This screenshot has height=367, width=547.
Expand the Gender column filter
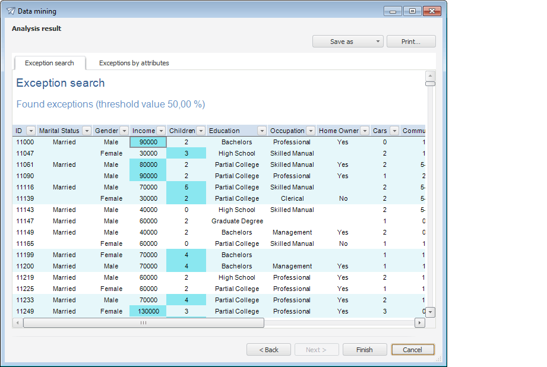click(x=124, y=131)
